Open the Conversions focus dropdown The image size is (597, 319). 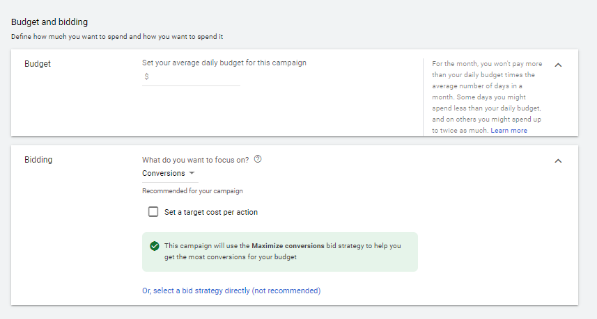click(x=169, y=173)
